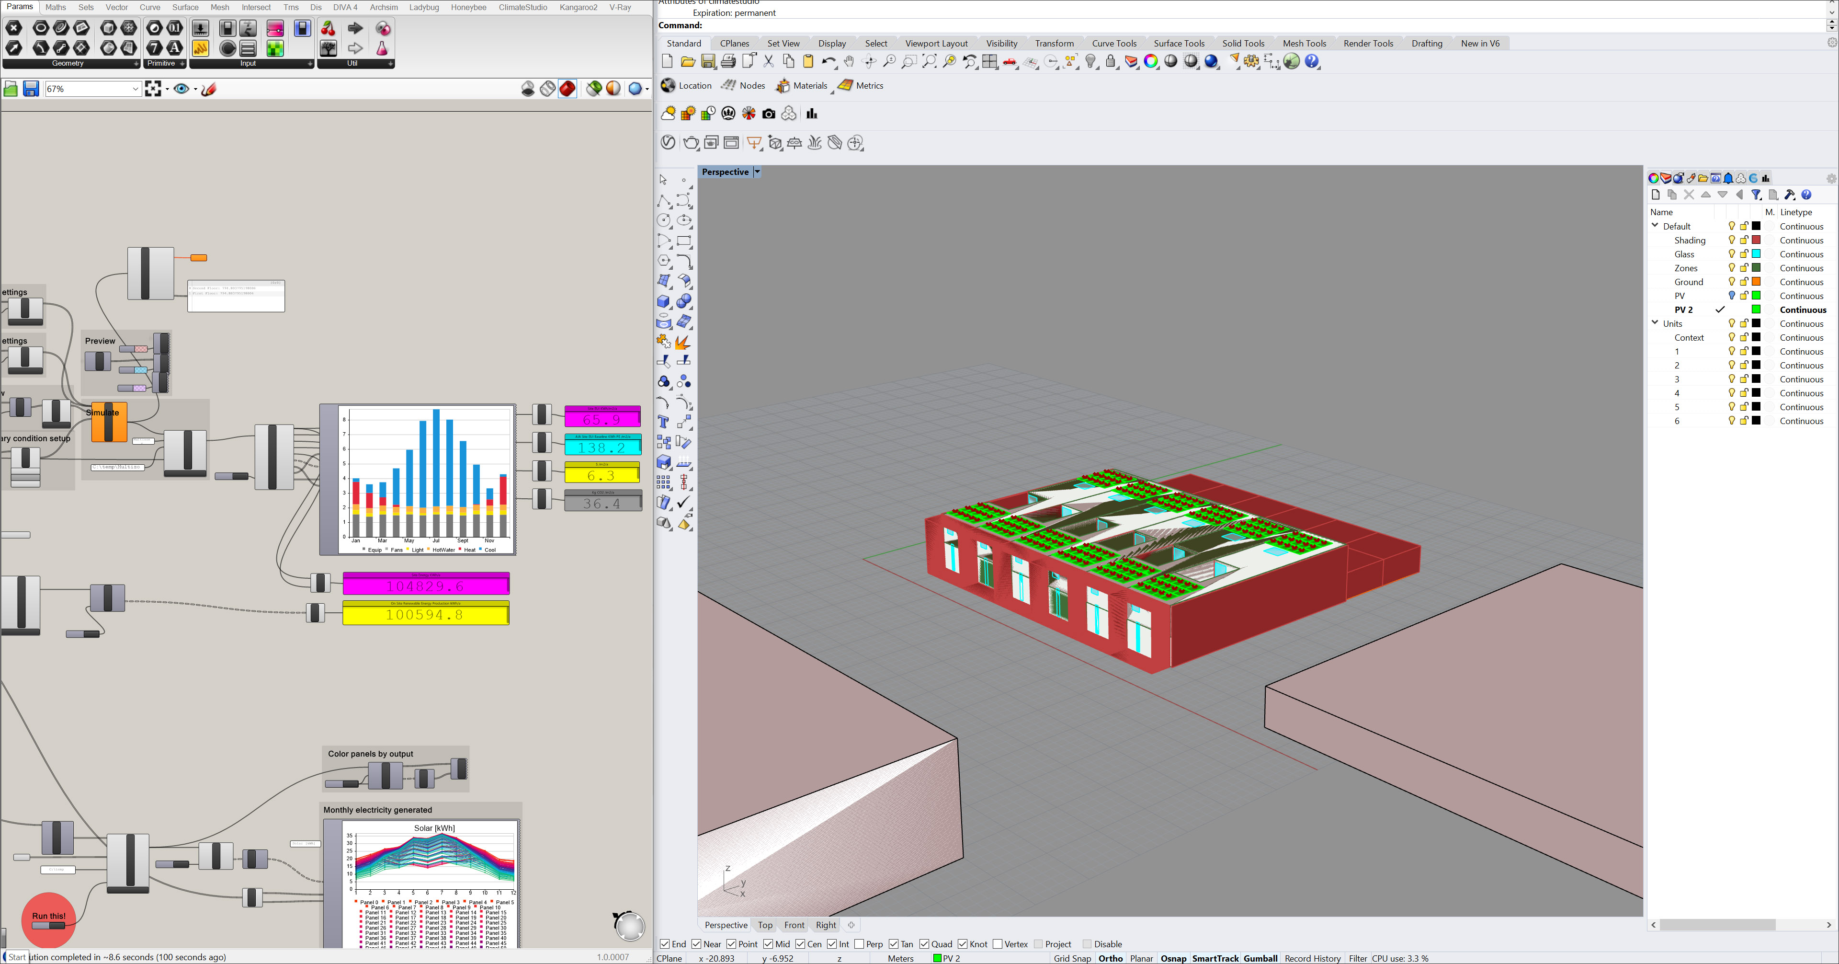
Task: Toggle the Perp osnap checkbox
Action: tap(859, 944)
